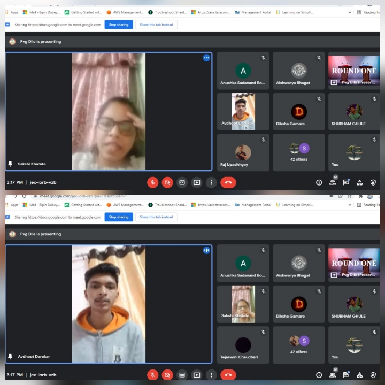Expand the bookmarks overflow chevron in the upper browser
385x385 pixels.
pos(350,12)
